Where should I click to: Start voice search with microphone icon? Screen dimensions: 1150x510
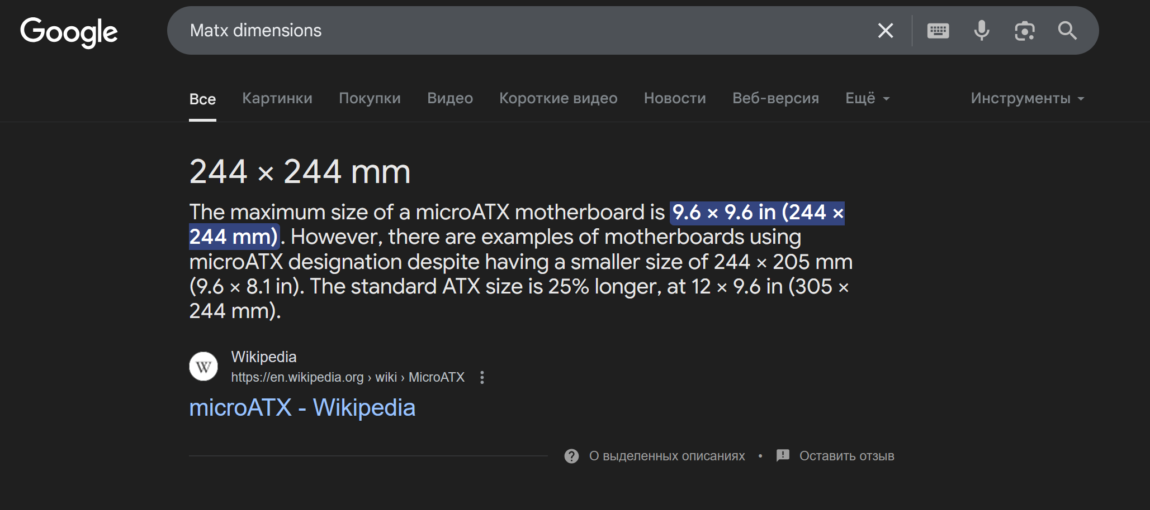pyautogui.click(x=982, y=31)
